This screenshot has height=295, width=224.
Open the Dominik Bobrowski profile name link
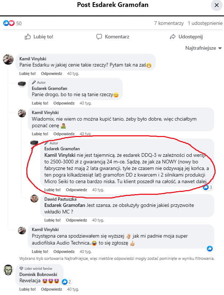point(38,275)
